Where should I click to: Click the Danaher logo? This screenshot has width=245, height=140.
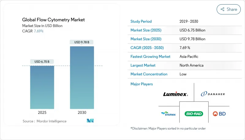213,94
